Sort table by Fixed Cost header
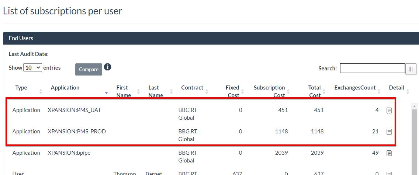Screen dimensions: 419x175 click(x=232, y=91)
